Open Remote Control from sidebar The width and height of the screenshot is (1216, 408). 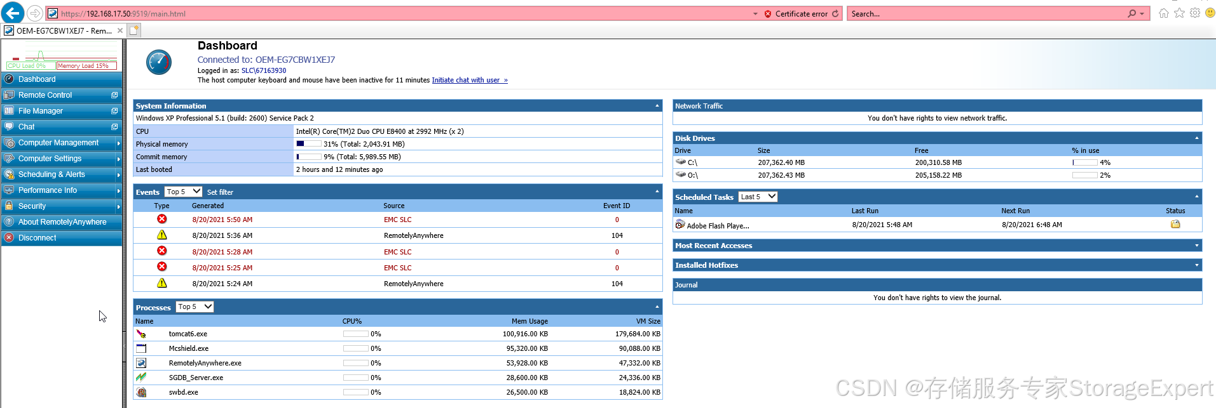click(x=61, y=95)
